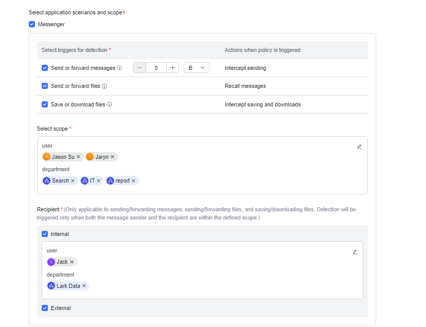This screenshot has width=426, height=327.
Task: Open the edit pencil on Internal recipient panel
Action: 354,252
